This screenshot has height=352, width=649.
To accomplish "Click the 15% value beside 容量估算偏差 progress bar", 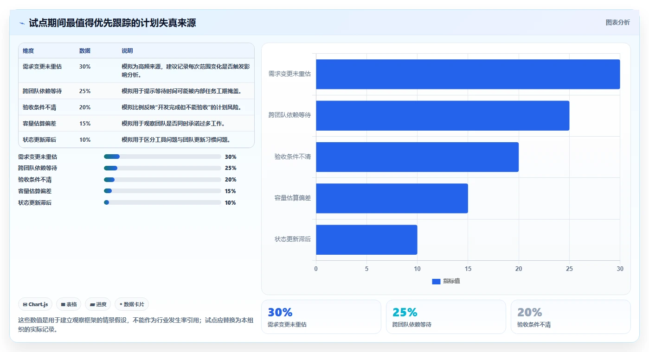I will coord(230,191).
